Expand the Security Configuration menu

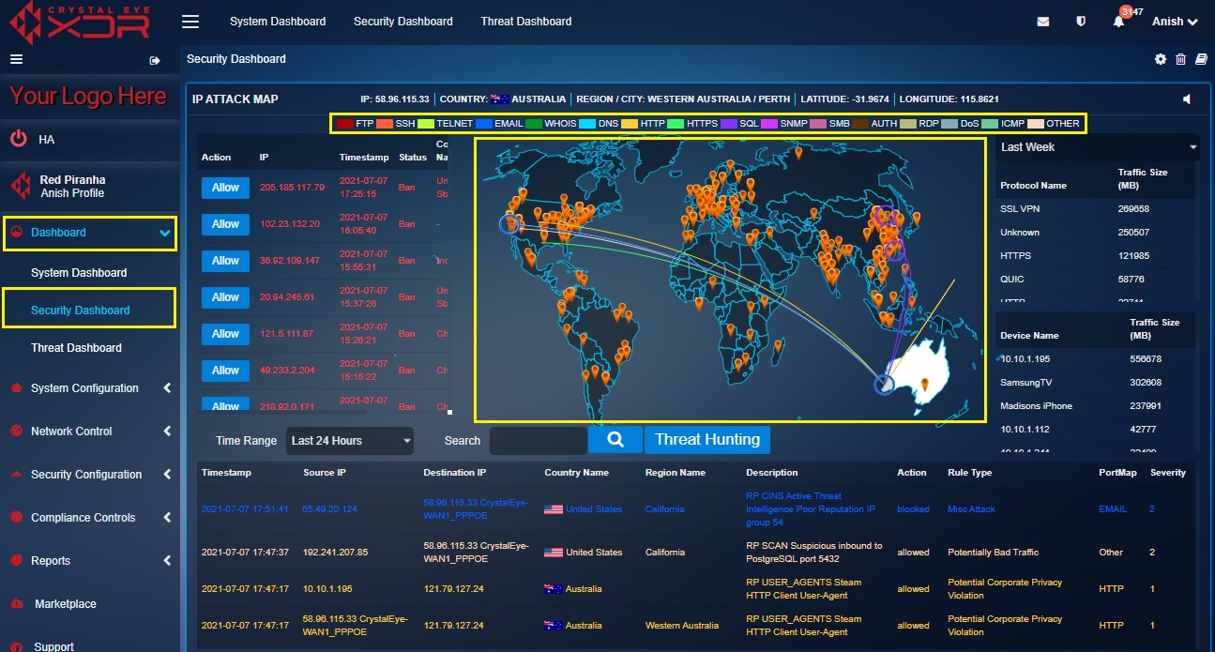click(x=167, y=475)
